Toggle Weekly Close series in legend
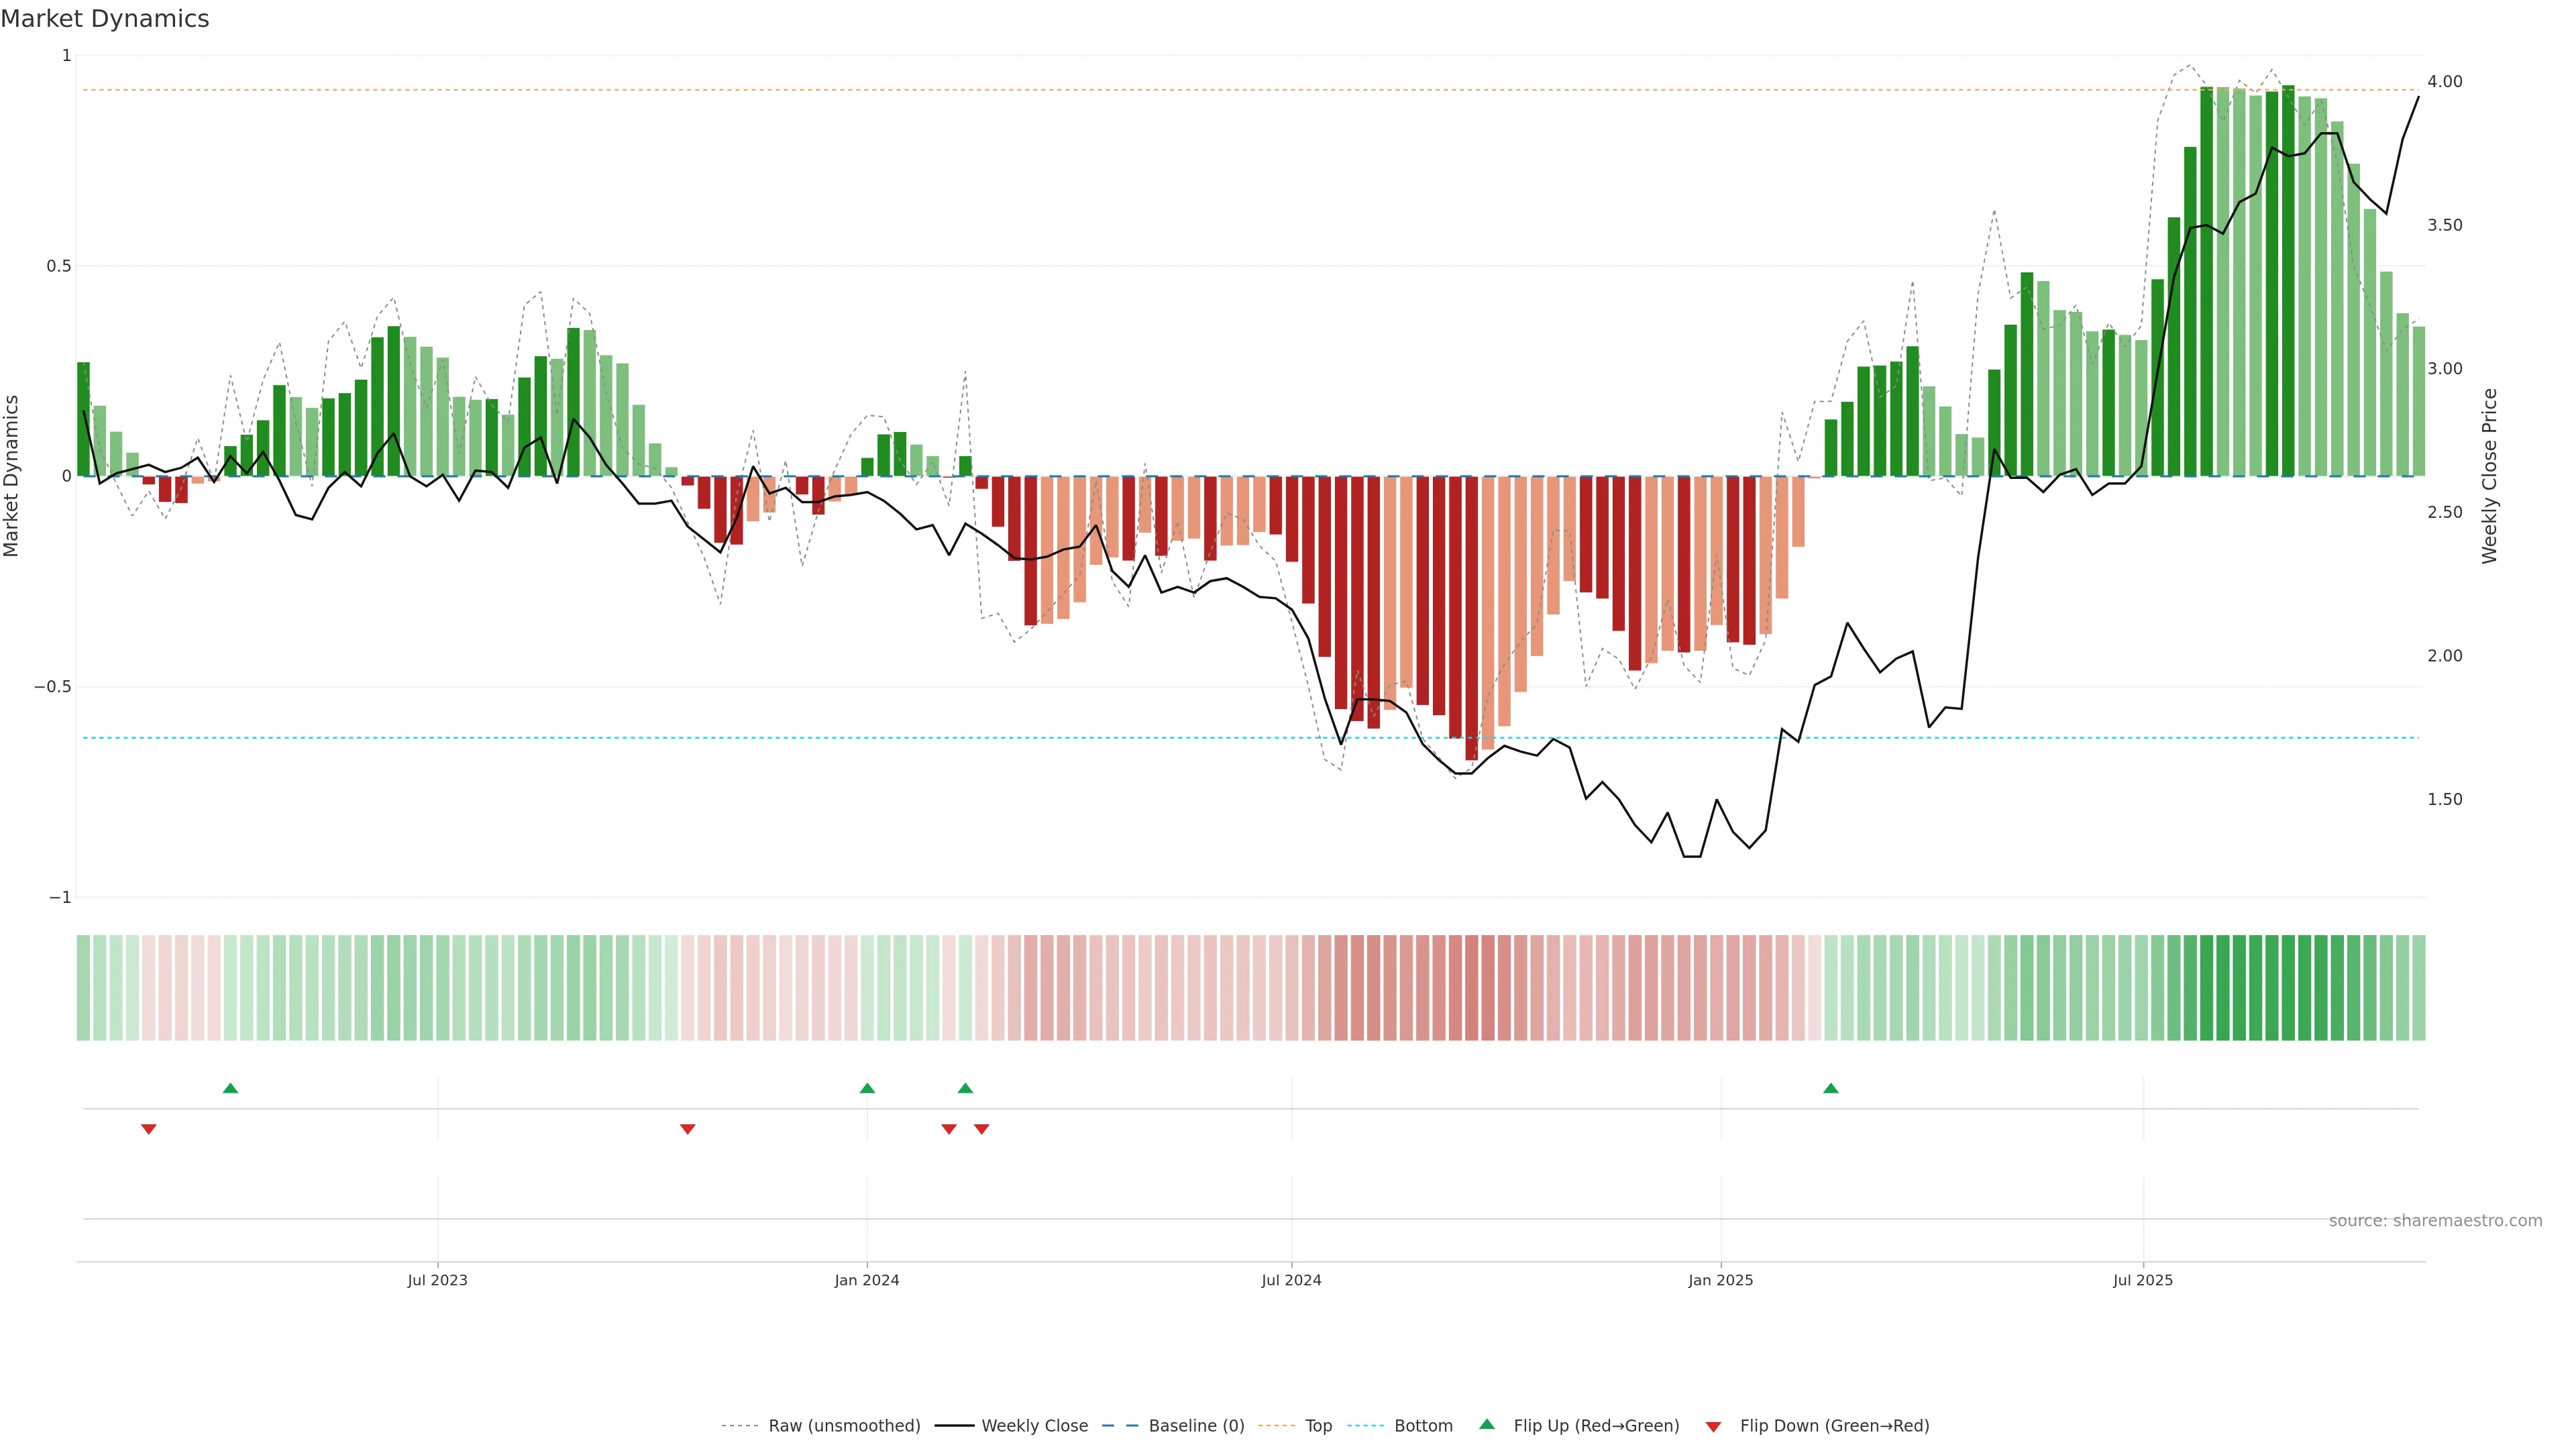Image resolution: width=2576 pixels, height=1449 pixels. pyautogui.click(x=1034, y=1426)
